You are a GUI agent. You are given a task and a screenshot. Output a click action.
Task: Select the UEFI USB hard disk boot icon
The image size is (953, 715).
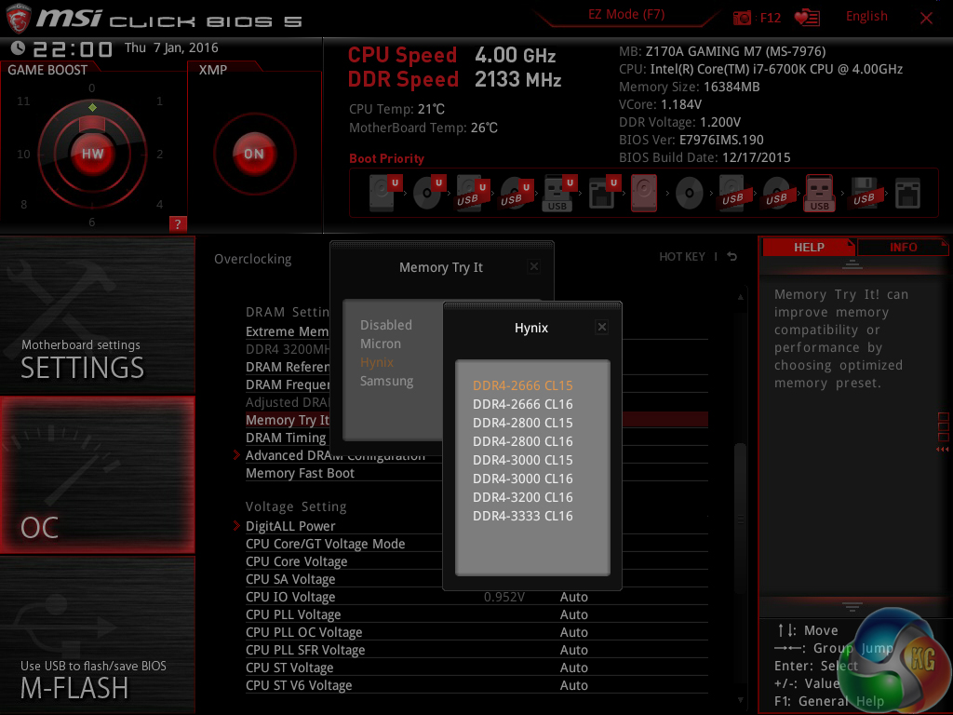click(473, 193)
